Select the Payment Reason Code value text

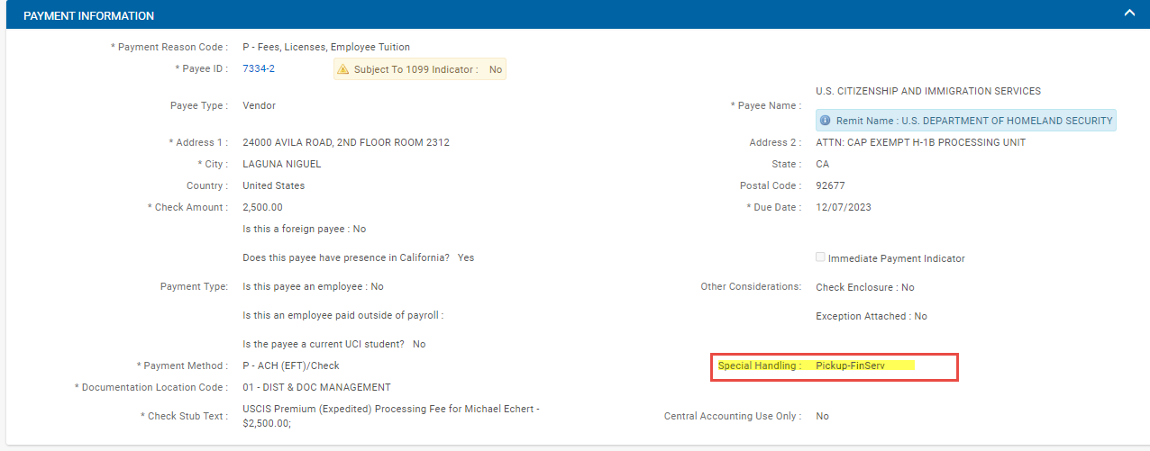coord(326,47)
